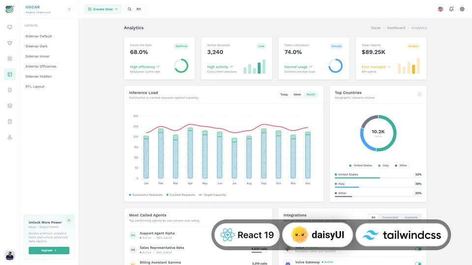Click the Top Countries donut chart

pos(378,133)
